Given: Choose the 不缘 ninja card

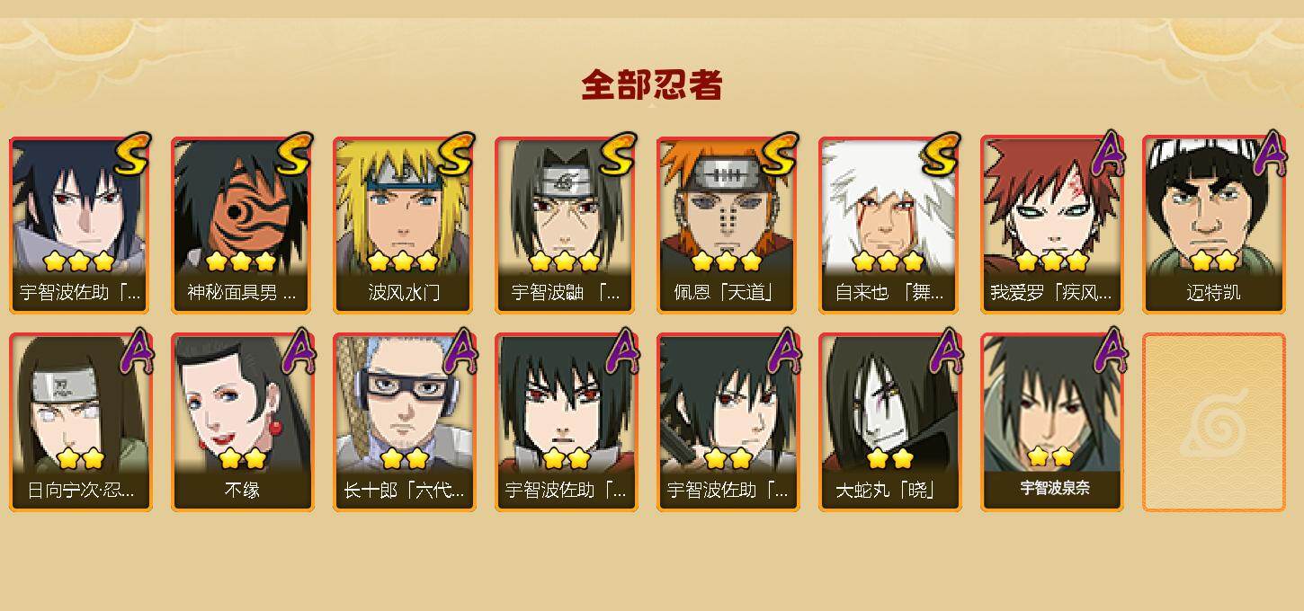Looking at the screenshot, I should [x=243, y=422].
